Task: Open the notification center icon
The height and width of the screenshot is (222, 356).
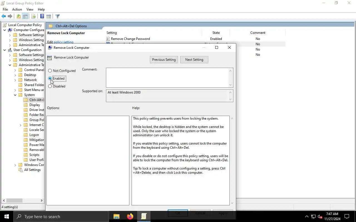Action: coord(347,216)
